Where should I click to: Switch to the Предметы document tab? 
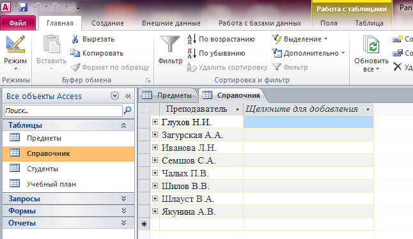tap(169, 95)
